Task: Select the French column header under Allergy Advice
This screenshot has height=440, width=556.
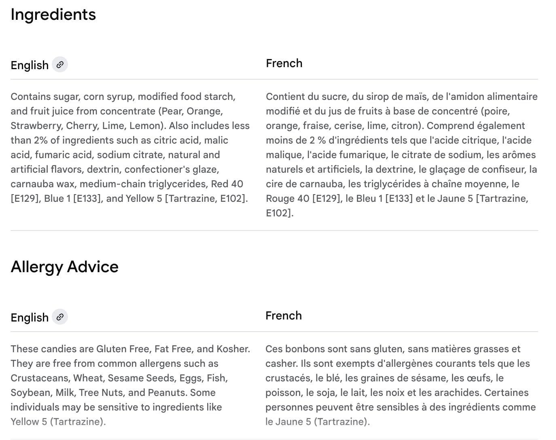Action: (x=284, y=315)
